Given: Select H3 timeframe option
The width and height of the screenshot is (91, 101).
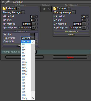Looking at the screenshot, I should [26, 83].
